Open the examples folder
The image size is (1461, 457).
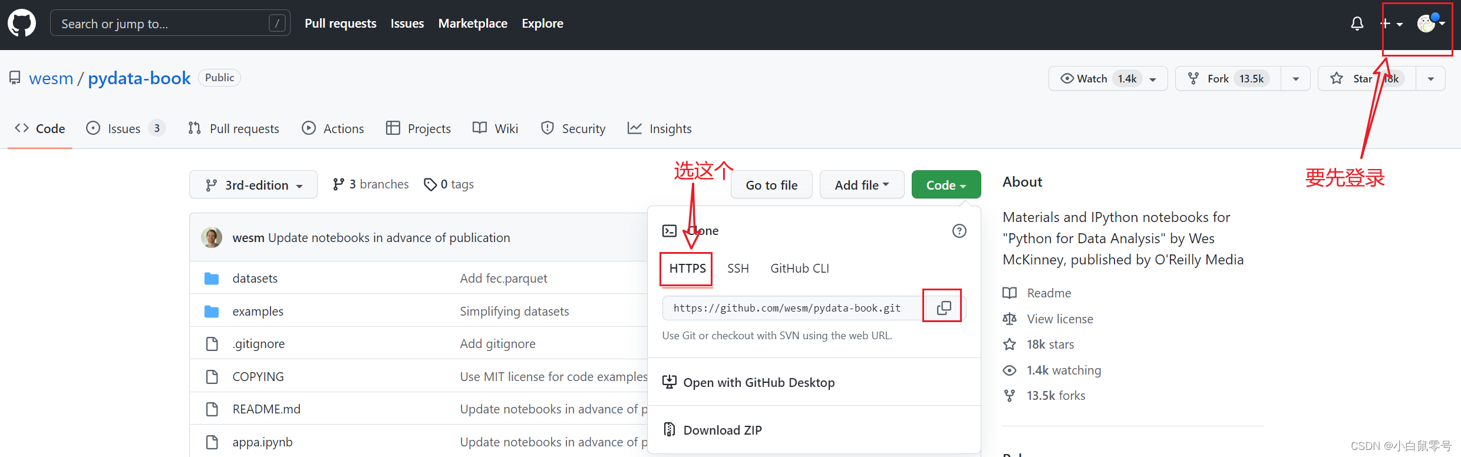[258, 311]
